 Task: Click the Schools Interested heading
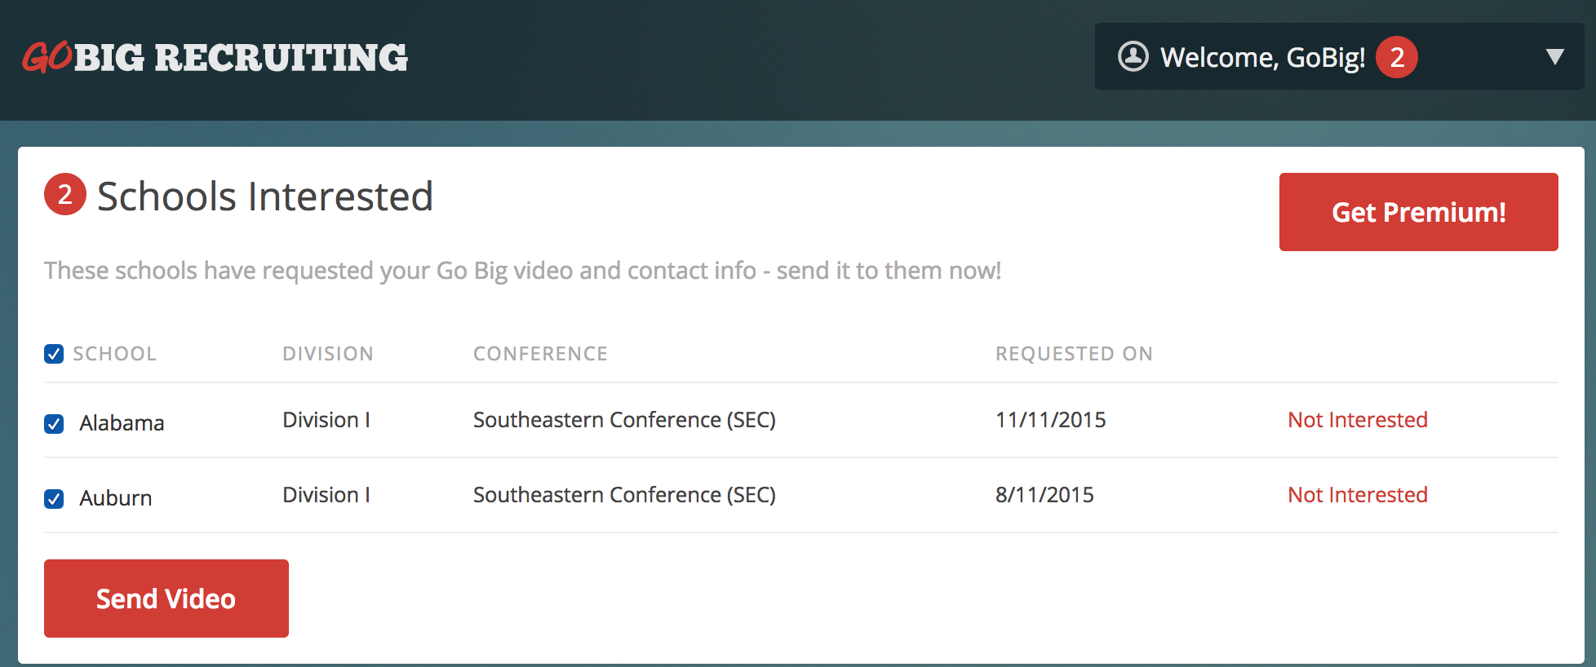click(265, 197)
